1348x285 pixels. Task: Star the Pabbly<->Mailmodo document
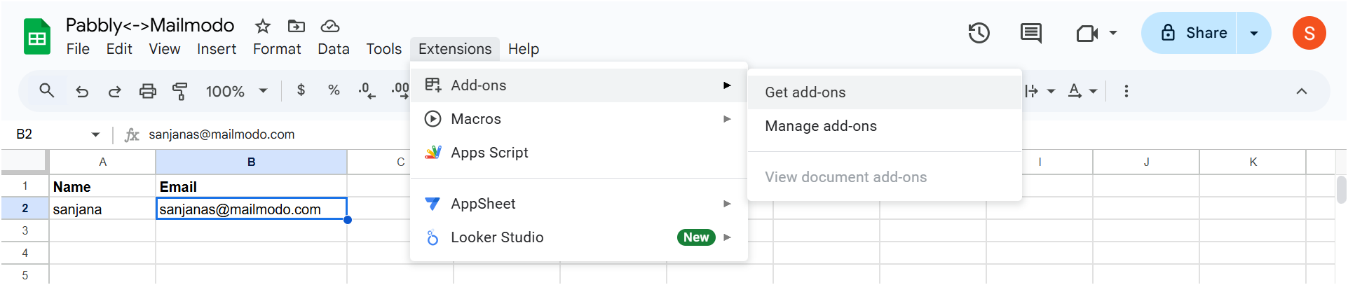263,26
